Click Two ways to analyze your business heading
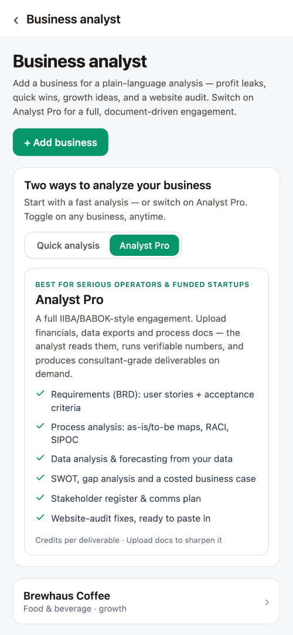 (118, 185)
